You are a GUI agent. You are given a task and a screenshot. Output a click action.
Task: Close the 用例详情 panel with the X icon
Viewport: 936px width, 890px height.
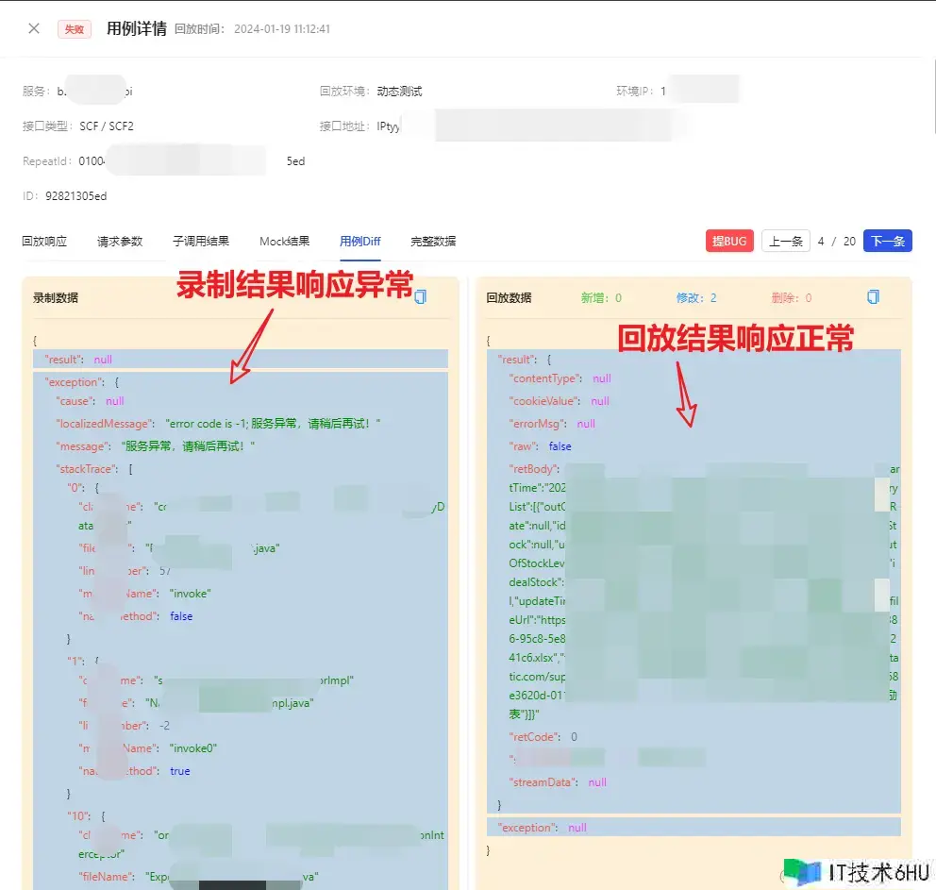[34, 28]
